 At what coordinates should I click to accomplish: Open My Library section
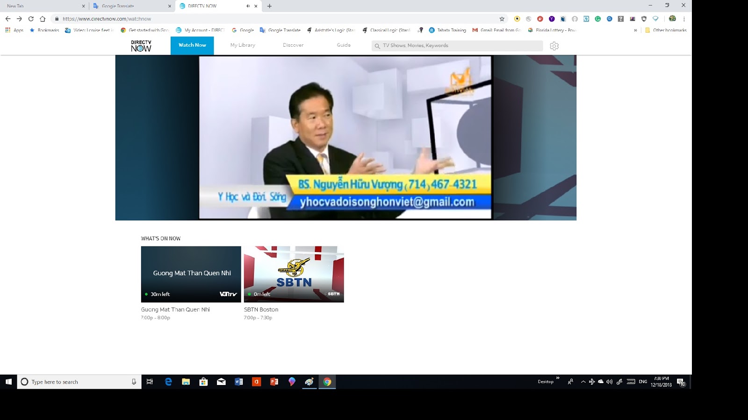tap(243, 45)
